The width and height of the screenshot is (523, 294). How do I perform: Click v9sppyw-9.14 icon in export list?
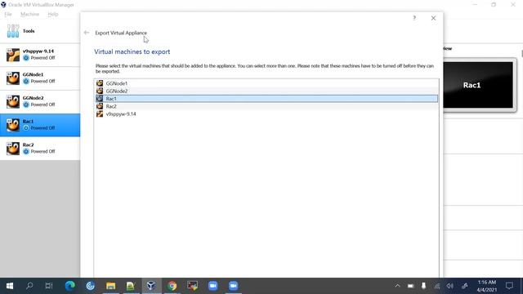(x=100, y=114)
